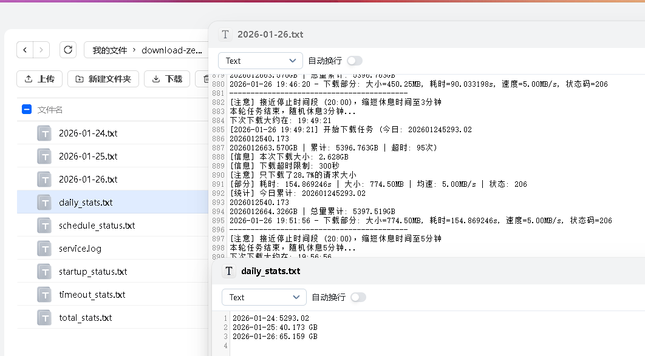Image resolution: width=645 pixels, height=356 pixels.
Task: Click log line 898 随机休息5分钟
Action: 293,247
